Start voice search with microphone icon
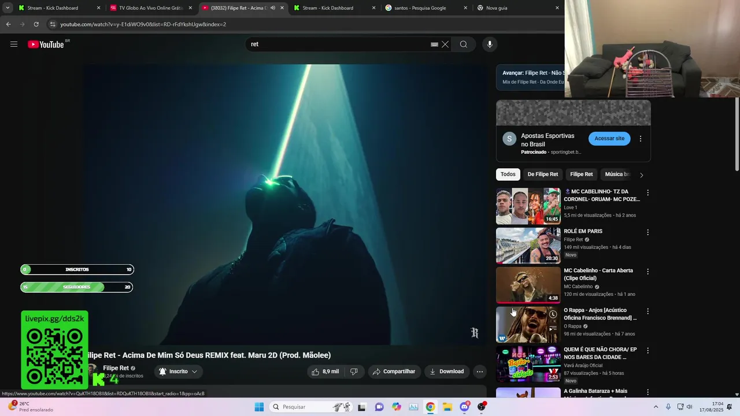 pyautogui.click(x=490, y=44)
